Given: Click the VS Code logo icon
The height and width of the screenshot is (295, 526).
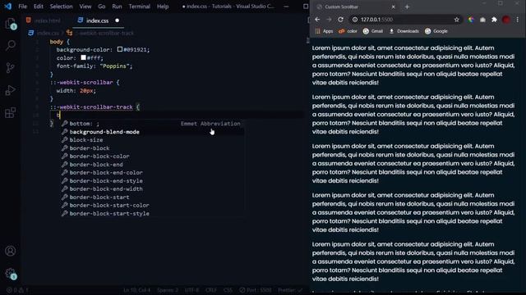Looking at the screenshot, I should [7, 7].
